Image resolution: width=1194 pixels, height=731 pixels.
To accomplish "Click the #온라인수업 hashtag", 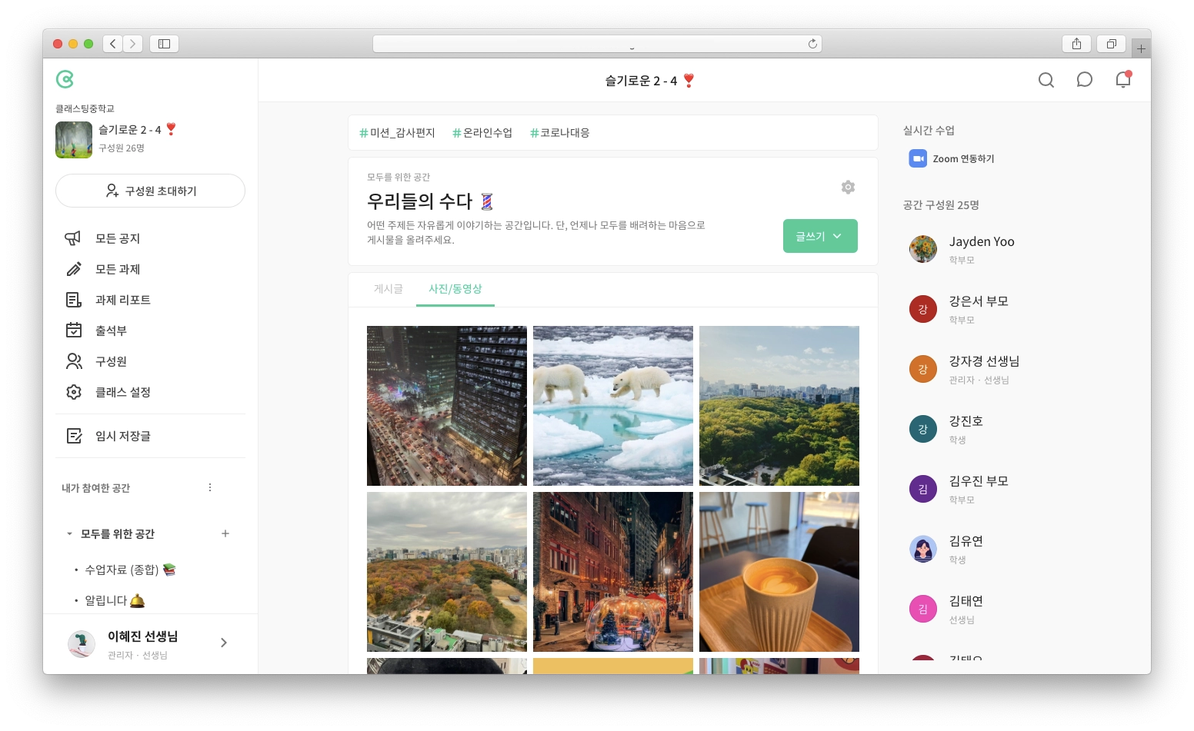I will point(482,133).
